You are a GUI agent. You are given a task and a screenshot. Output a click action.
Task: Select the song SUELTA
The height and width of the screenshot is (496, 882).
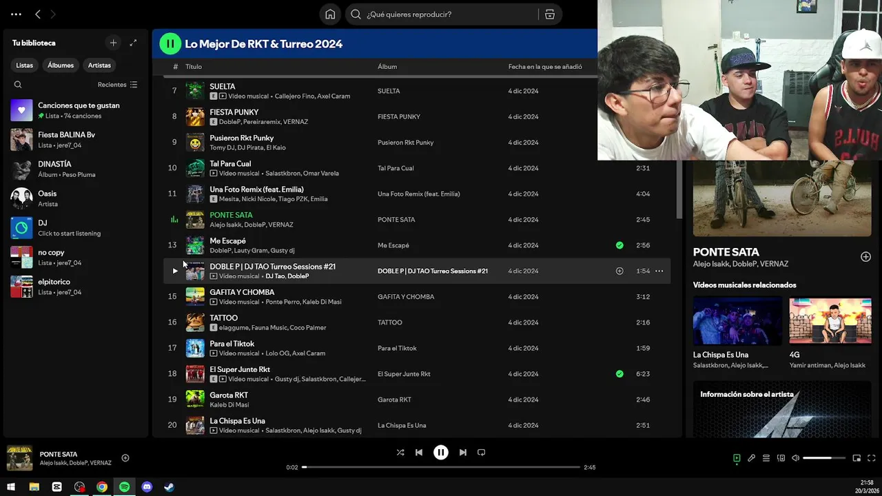click(x=222, y=87)
